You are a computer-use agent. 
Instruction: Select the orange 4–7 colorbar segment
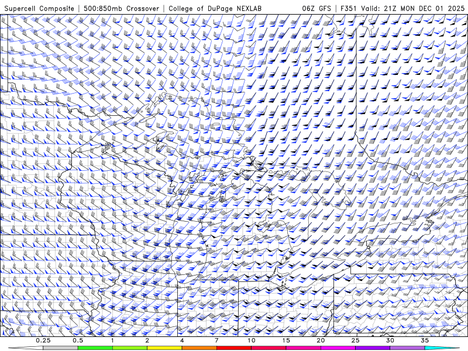coord(199,348)
